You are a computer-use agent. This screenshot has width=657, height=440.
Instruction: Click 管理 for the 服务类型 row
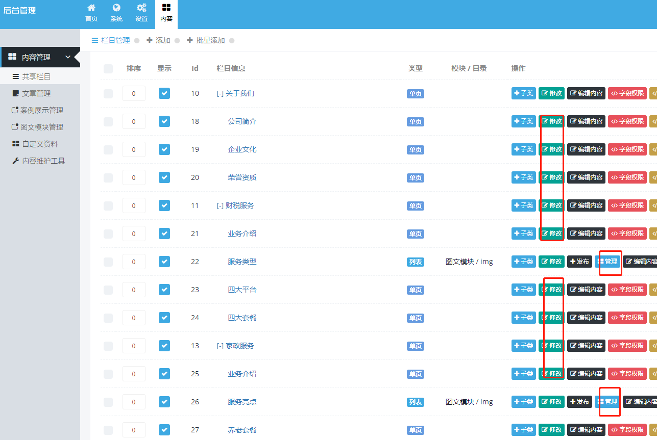[x=607, y=262]
